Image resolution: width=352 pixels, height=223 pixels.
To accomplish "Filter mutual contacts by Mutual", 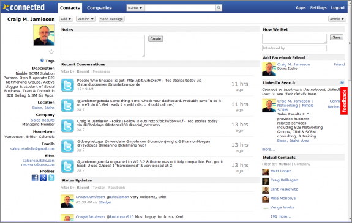I will click(x=285, y=164).
